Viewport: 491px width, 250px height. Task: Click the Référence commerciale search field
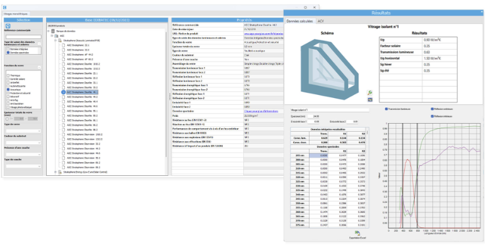[x=23, y=37]
